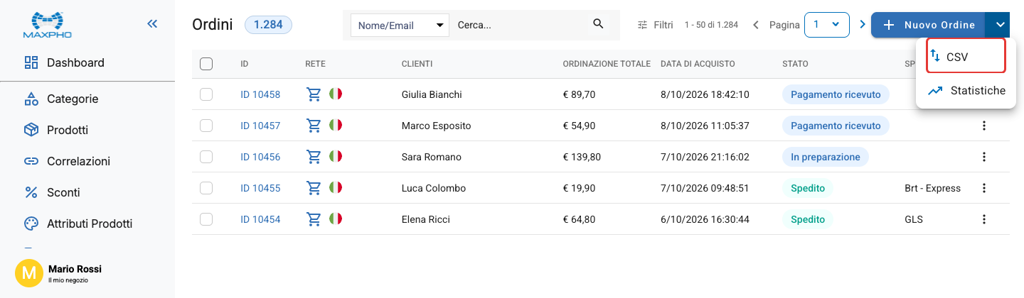Open the Nome/Email search type dropdown
Image resolution: width=1024 pixels, height=298 pixels.
(400, 26)
